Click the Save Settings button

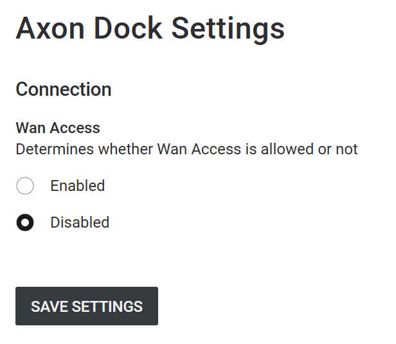pyautogui.click(x=87, y=306)
